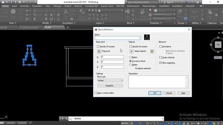Select the Convert to block radio button
The width and height of the screenshot is (223, 125).
130,61
